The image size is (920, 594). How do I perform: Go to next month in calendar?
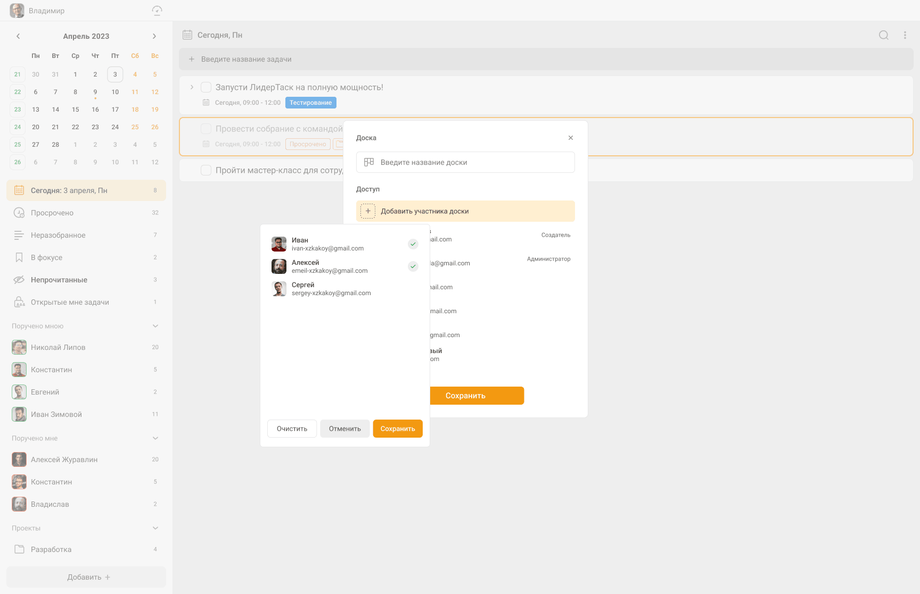coord(154,36)
